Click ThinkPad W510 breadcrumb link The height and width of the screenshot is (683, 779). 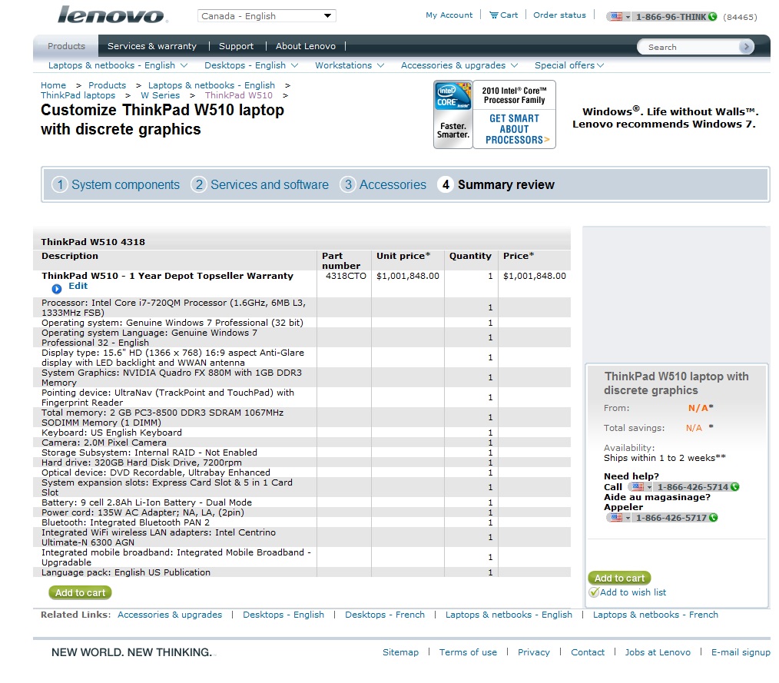coord(238,94)
